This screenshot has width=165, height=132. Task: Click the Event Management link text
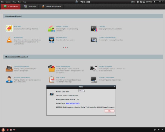point(63,67)
